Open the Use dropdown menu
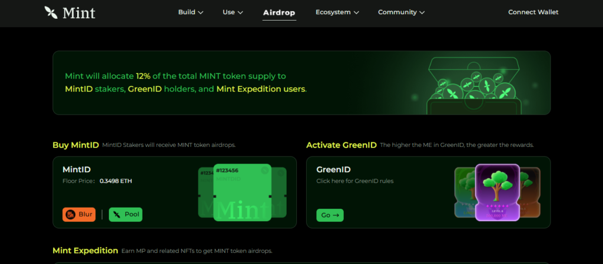 pos(233,12)
